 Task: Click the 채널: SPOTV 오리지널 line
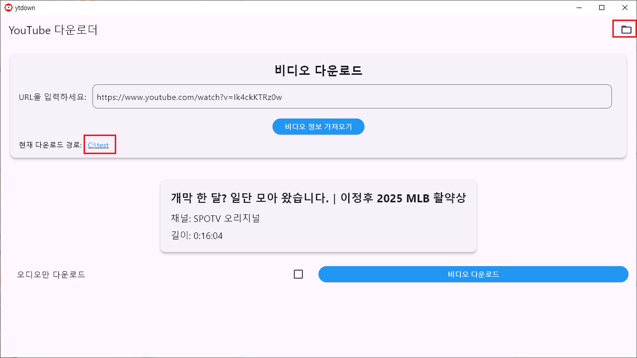click(215, 218)
